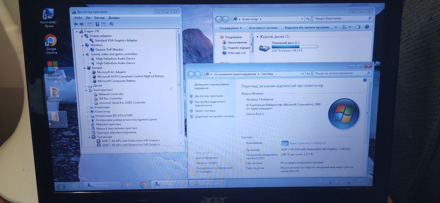The image size is (440, 203).
Task: Open Домашня сторінка панелі керування link
Action: coord(212,86)
